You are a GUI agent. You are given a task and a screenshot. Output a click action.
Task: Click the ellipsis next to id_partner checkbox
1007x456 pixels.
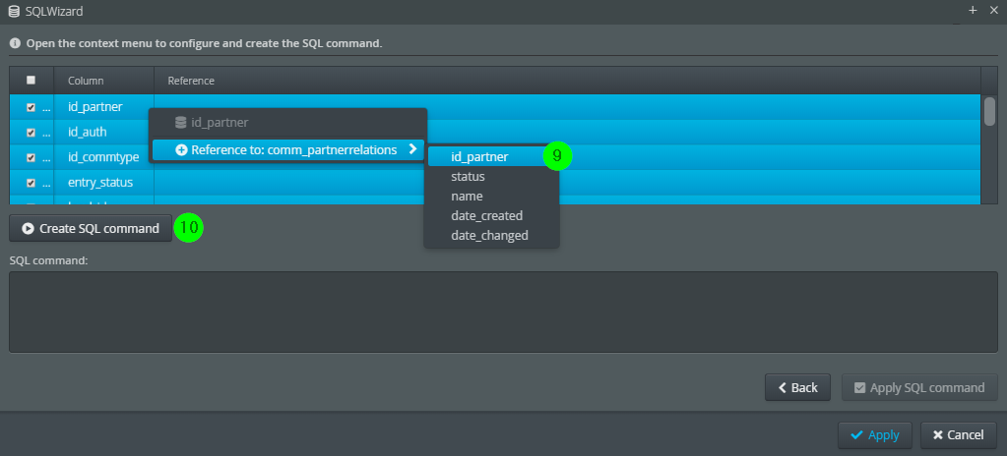[x=45, y=108]
